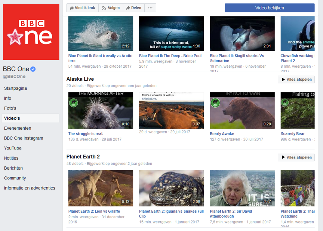The width and height of the screenshot is (323, 231).
Task: Open the Fishing bear thumbnail
Action: (x=298, y=111)
